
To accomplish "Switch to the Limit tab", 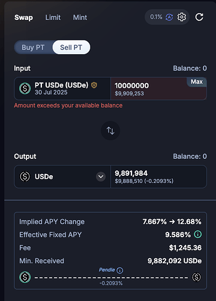I will point(53,17).
